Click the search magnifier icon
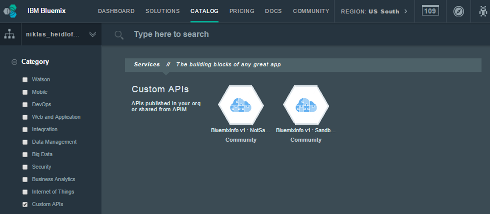Image resolution: width=490 pixels, height=214 pixels. (x=119, y=34)
